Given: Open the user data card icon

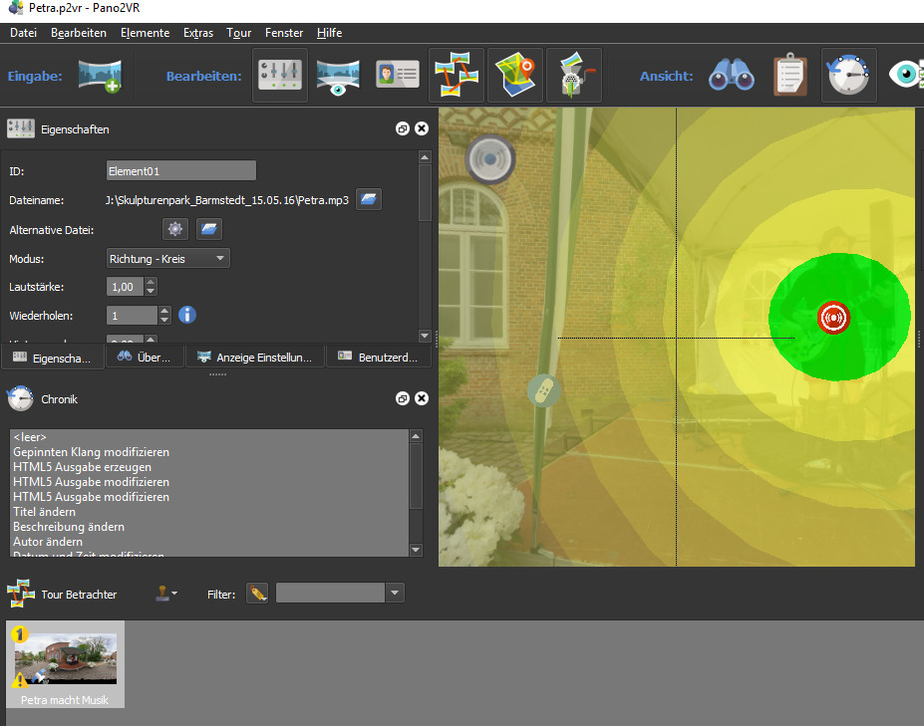Looking at the screenshot, I should tap(397, 76).
